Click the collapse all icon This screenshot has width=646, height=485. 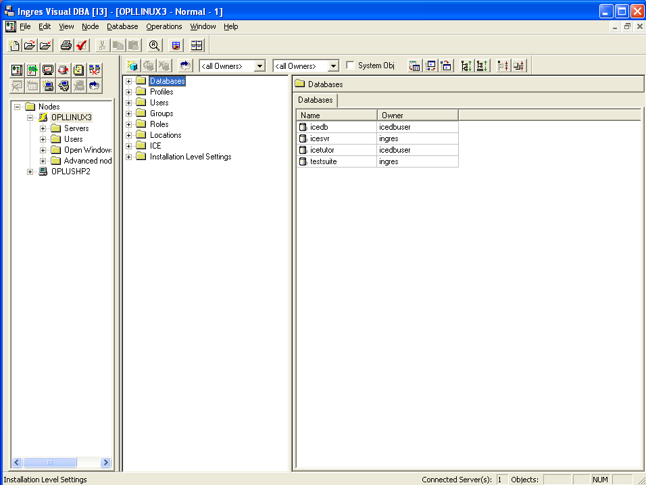coord(519,66)
